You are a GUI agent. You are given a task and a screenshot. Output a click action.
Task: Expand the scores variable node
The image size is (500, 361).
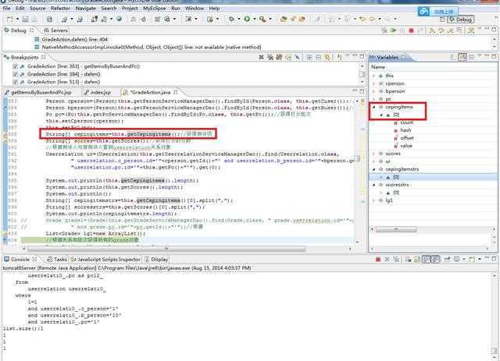pos(374,154)
